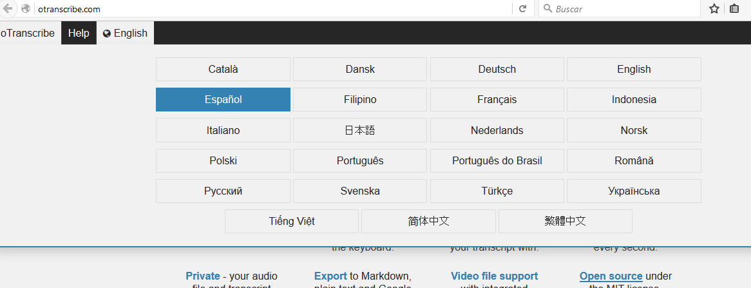Click the oTranscribe brand title
The height and width of the screenshot is (288, 751).
click(28, 34)
